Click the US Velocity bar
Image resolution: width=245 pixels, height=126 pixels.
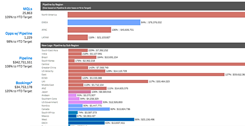87,71
